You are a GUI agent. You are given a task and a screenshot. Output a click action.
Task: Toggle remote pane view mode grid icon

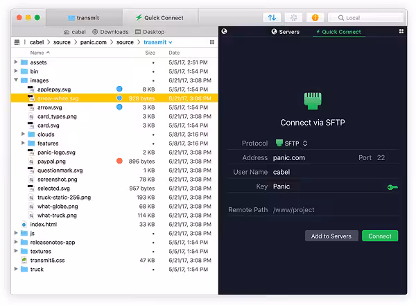click(401, 31)
